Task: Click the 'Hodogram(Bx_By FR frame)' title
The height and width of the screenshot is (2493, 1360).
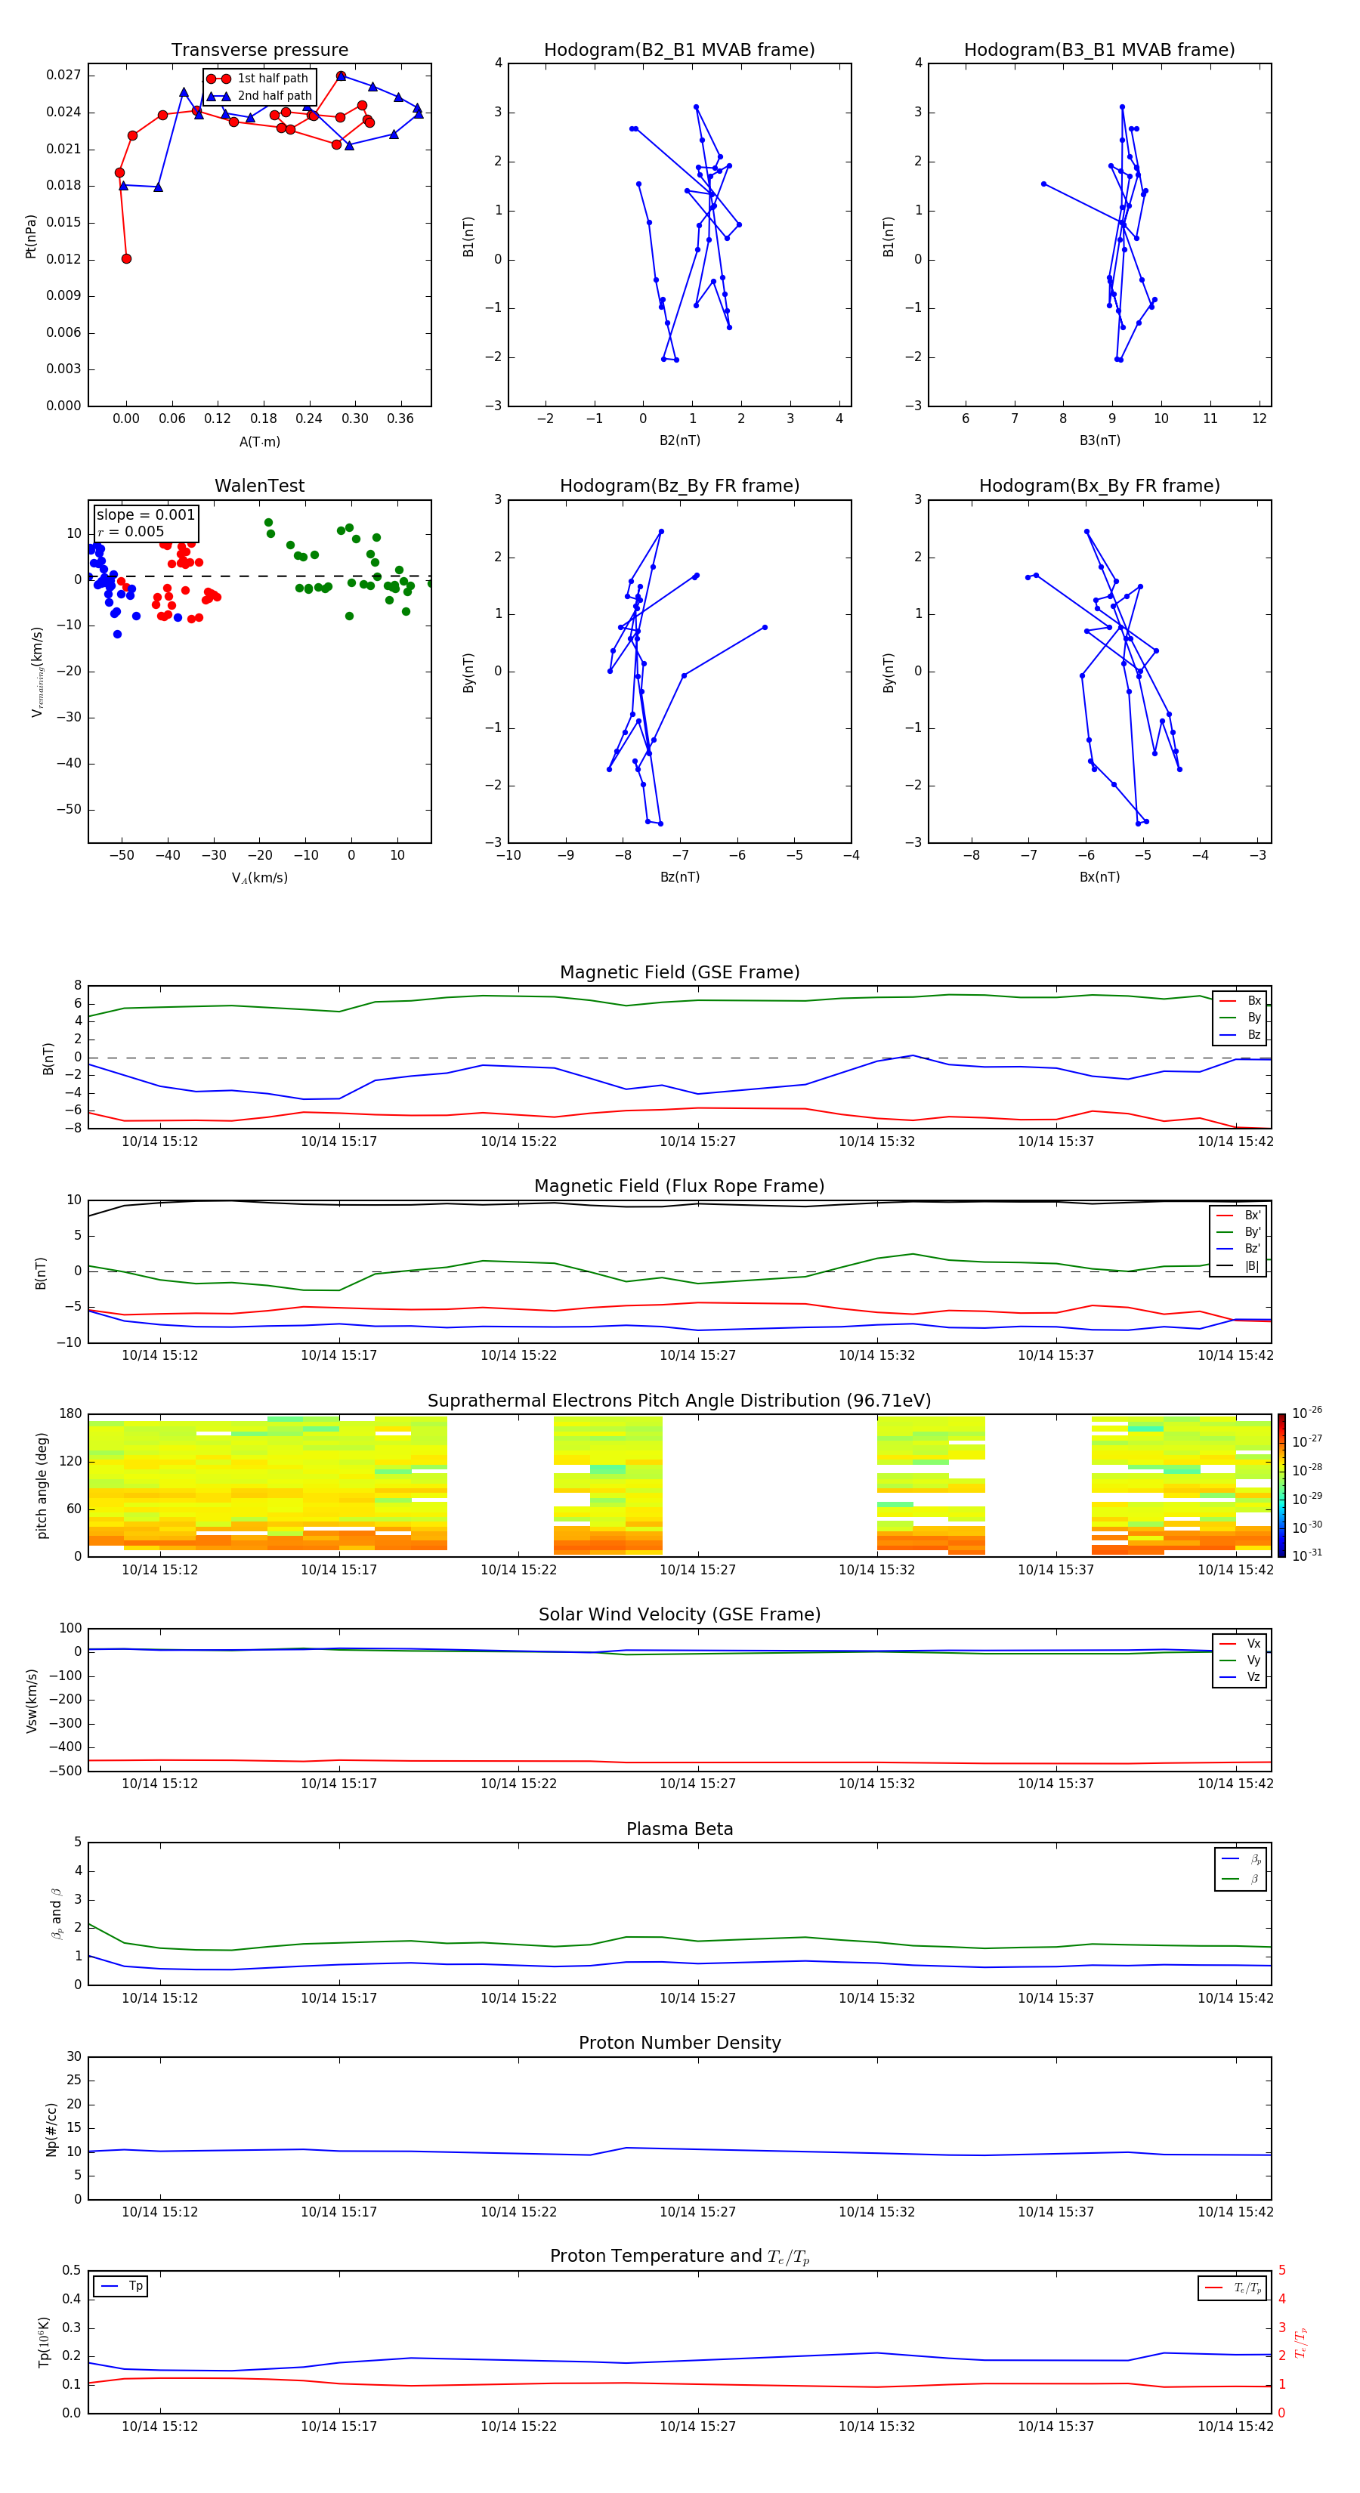Action: [1099, 486]
